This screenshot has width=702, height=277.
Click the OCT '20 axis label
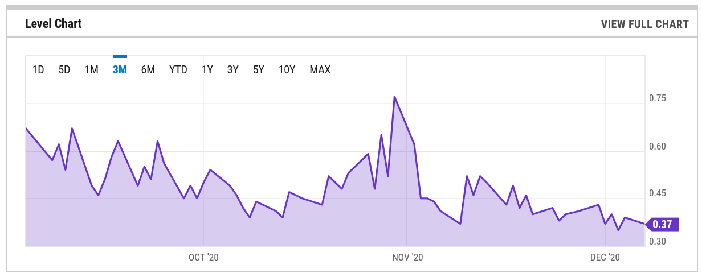click(203, 257)
